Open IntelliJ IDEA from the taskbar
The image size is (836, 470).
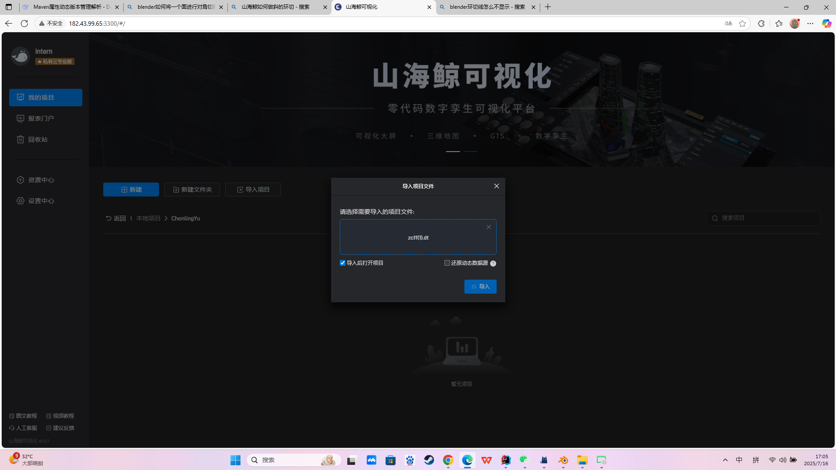[506, 460]
